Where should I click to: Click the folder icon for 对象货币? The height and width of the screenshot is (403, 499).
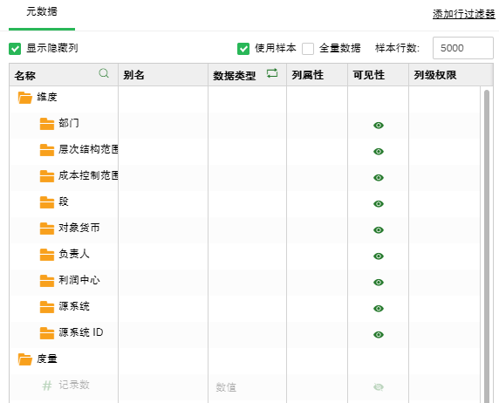pyautogui.click(x=47, y=229)
